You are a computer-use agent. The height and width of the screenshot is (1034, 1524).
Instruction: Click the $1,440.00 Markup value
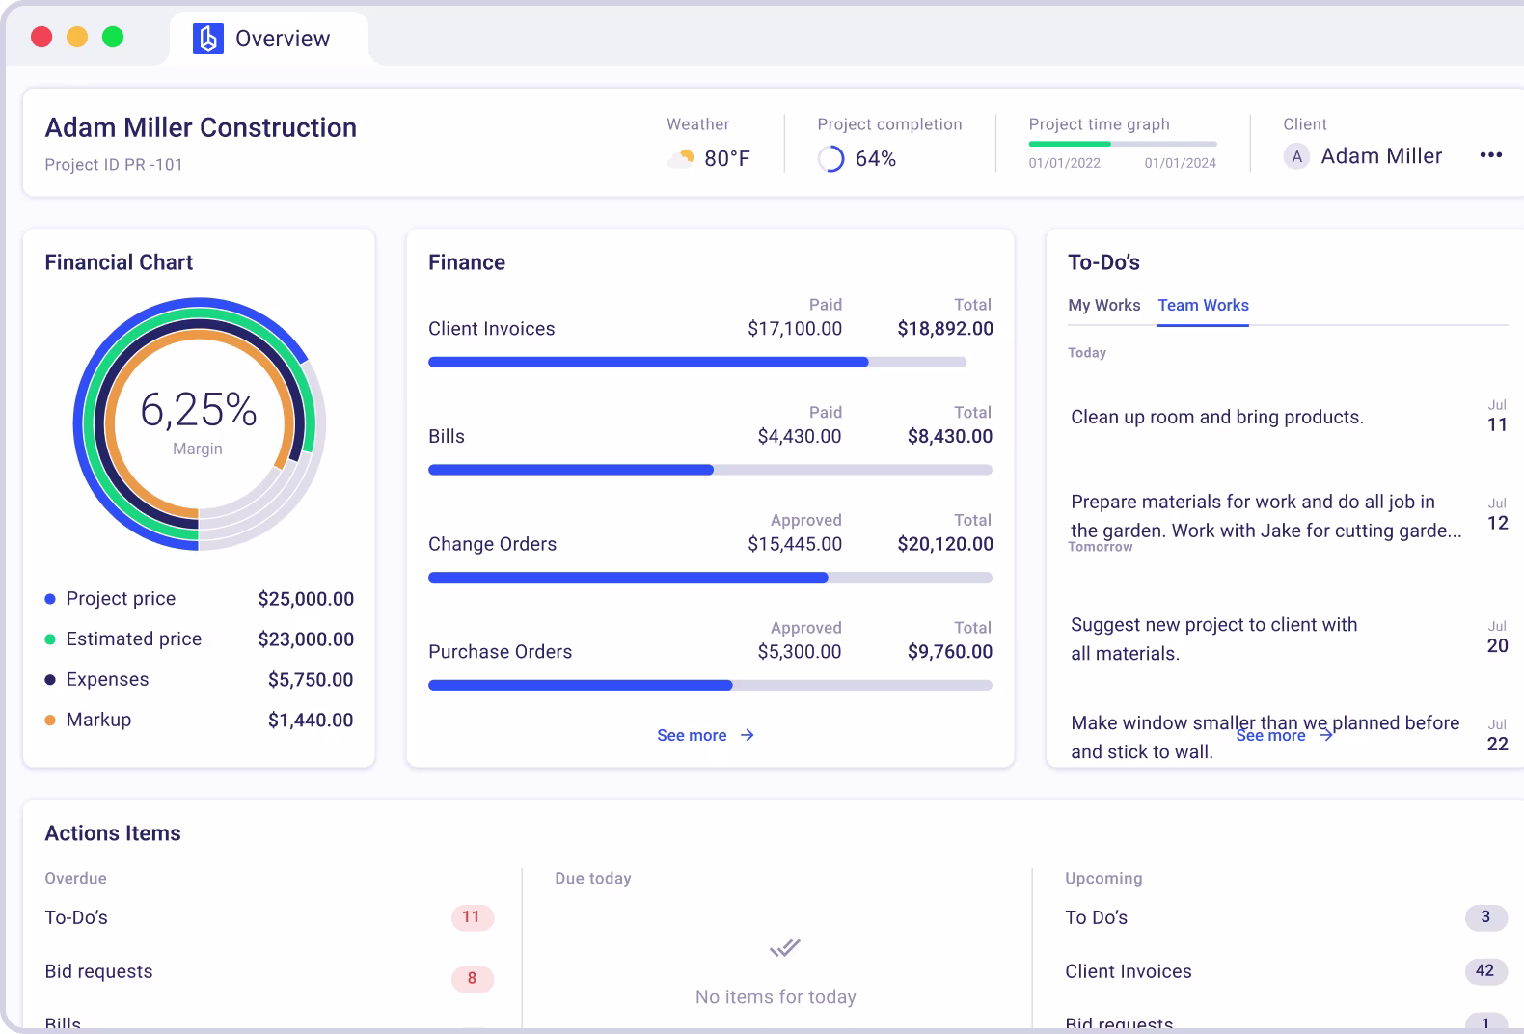(x=311, y=721)
